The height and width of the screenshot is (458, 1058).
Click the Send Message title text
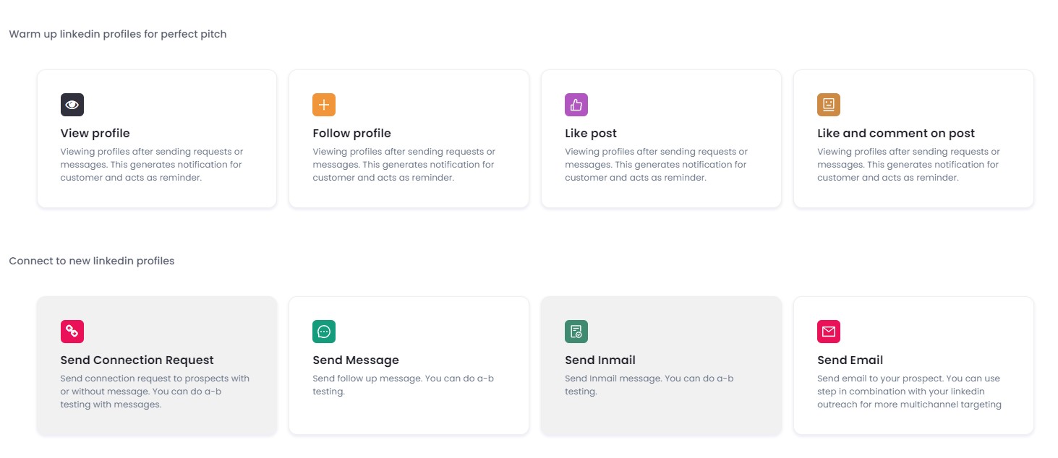[x=355, y=360]
